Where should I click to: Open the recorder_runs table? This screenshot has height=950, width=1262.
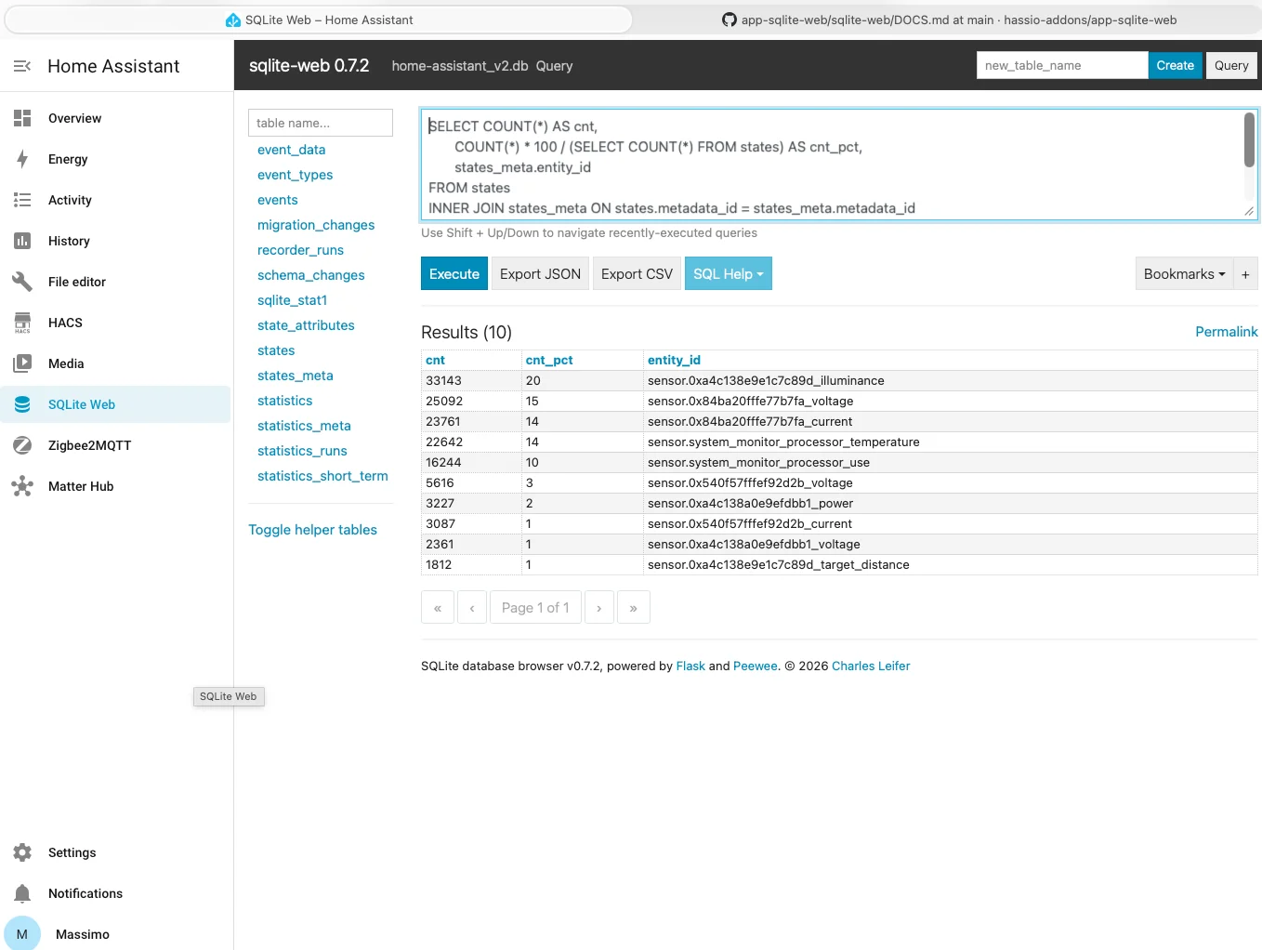[x=301, y=250]
